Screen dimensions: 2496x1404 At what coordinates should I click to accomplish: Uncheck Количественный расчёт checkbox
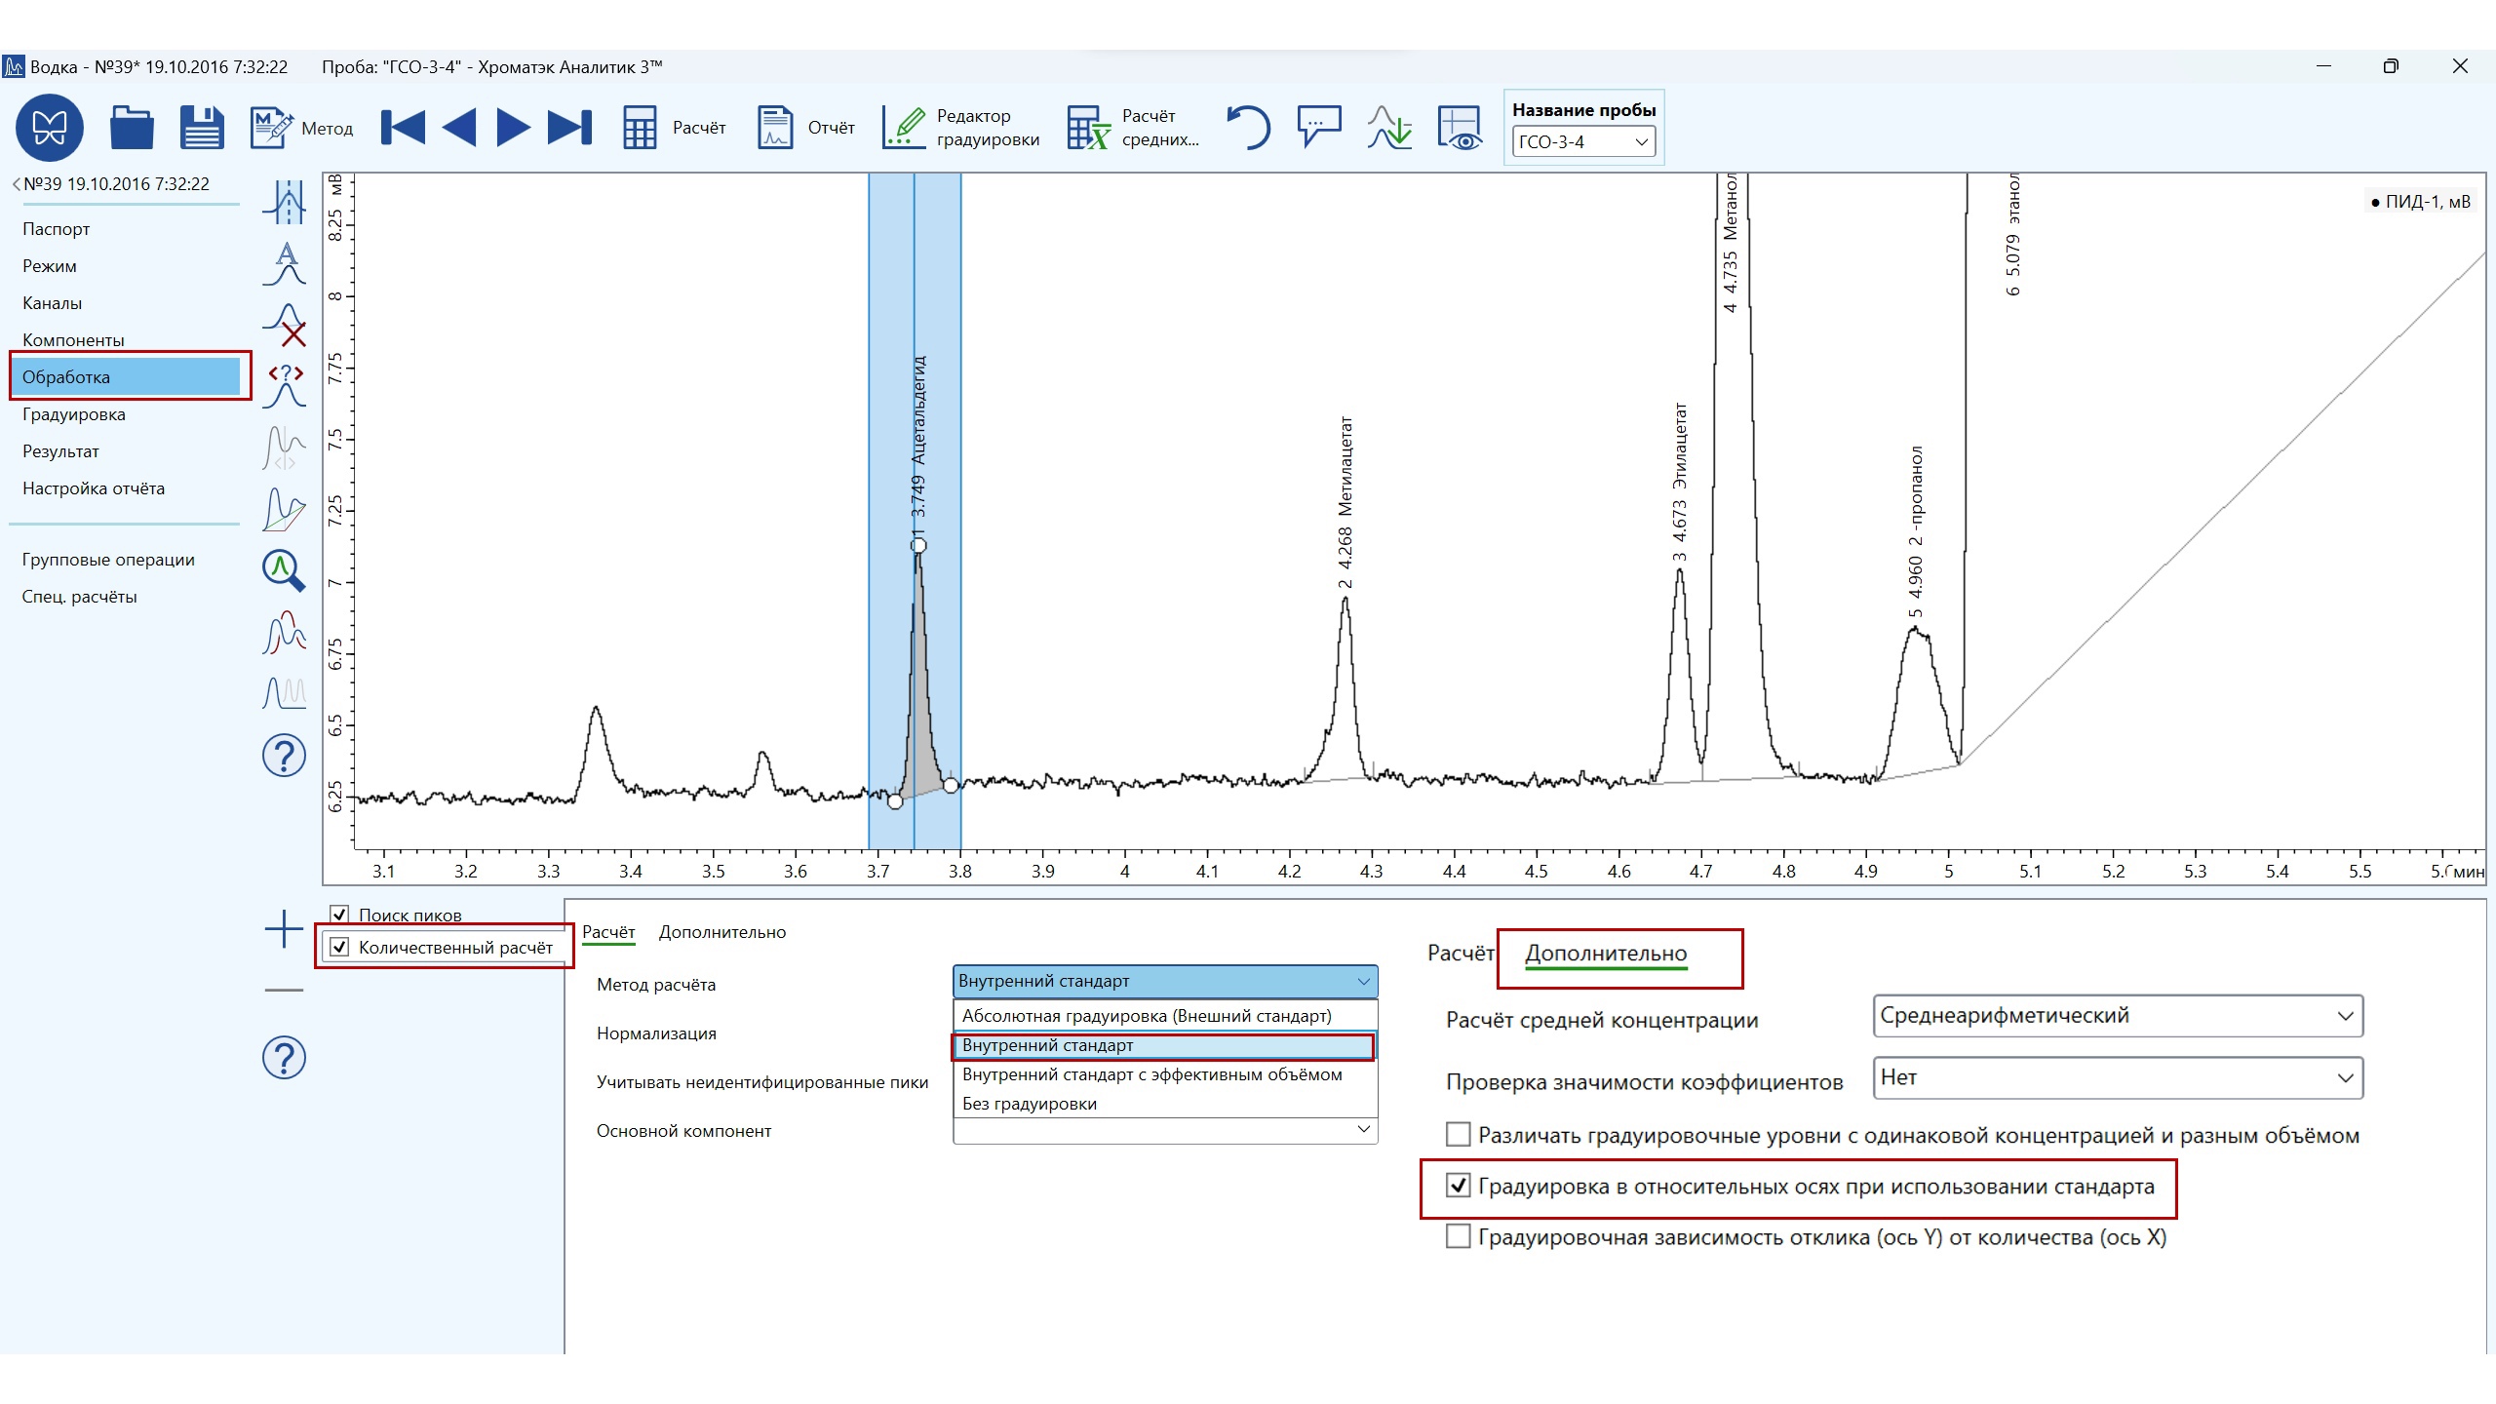pyautogui.click(x=339, y=947)
